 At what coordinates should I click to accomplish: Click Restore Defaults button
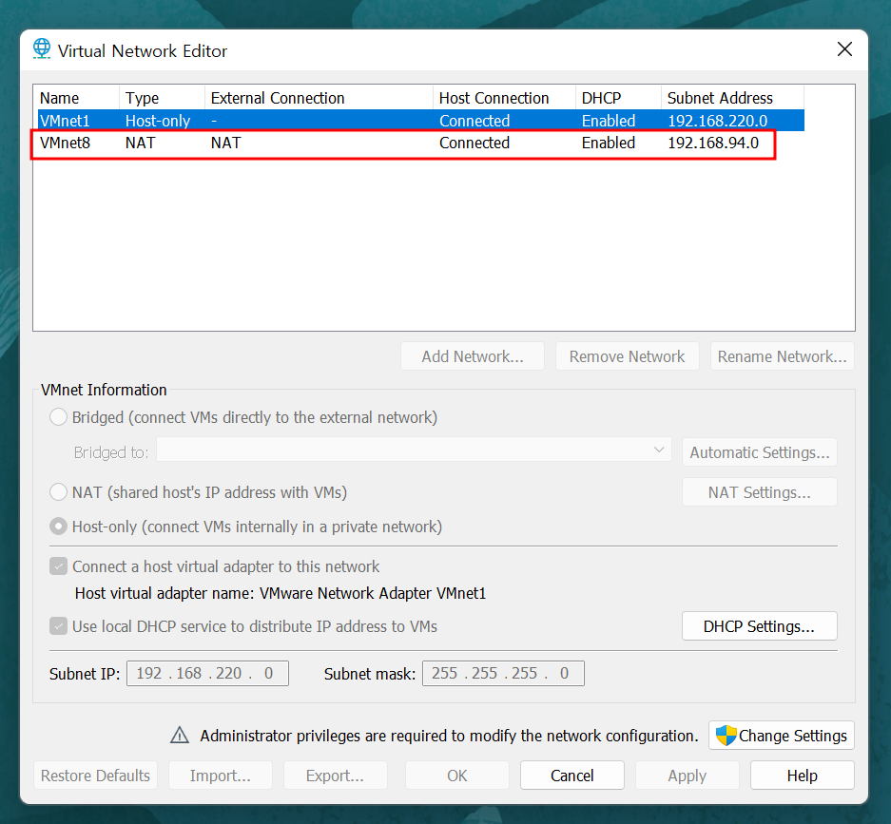[95, 776]
